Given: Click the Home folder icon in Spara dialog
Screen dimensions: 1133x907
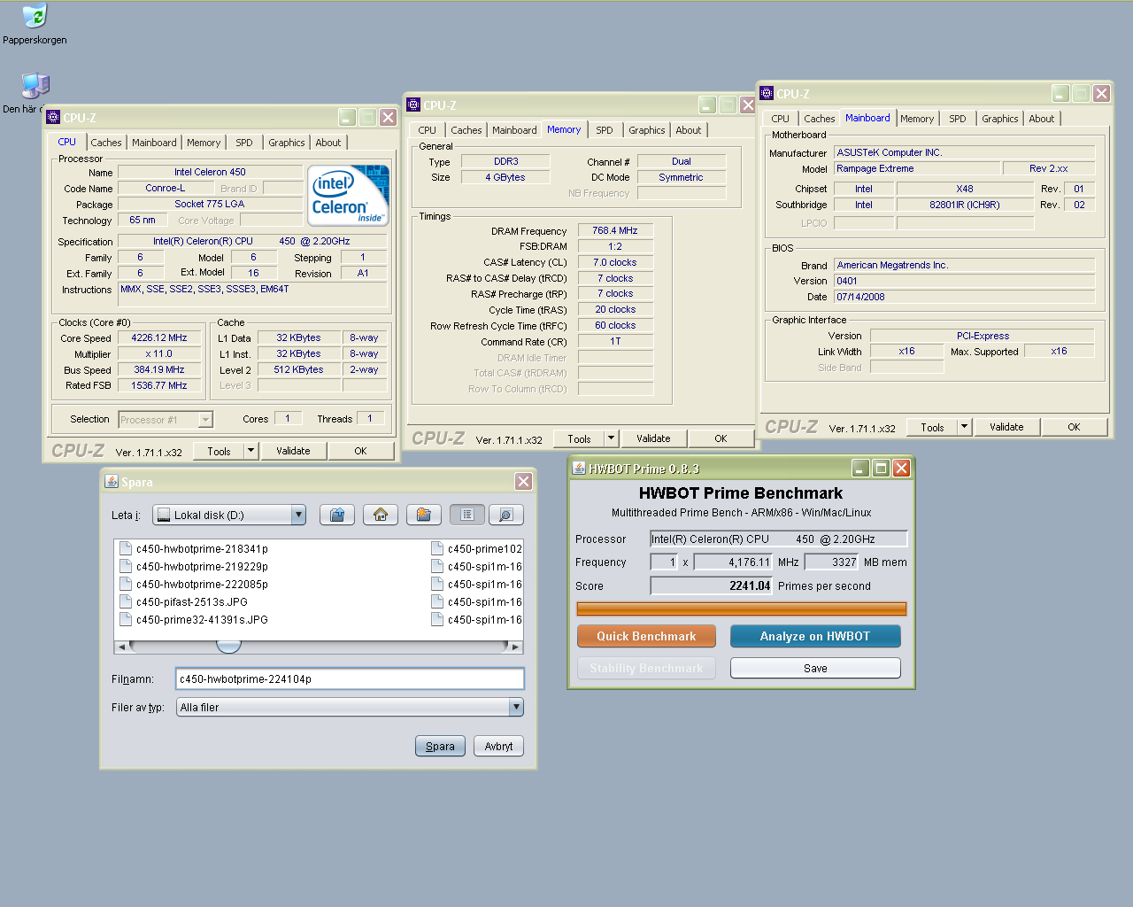Looking at the screenshot, I should (381, 515).
